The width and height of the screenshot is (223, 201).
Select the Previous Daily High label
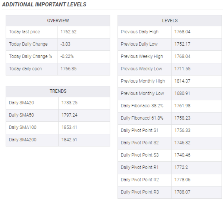point(139,32)
